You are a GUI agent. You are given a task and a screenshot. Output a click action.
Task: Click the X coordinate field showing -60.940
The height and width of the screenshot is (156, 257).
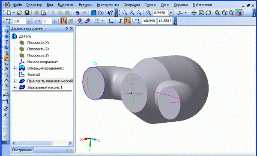tap(149, 21)
